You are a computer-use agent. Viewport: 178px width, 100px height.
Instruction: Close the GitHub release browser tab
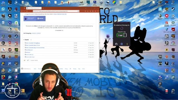point(40,8)
